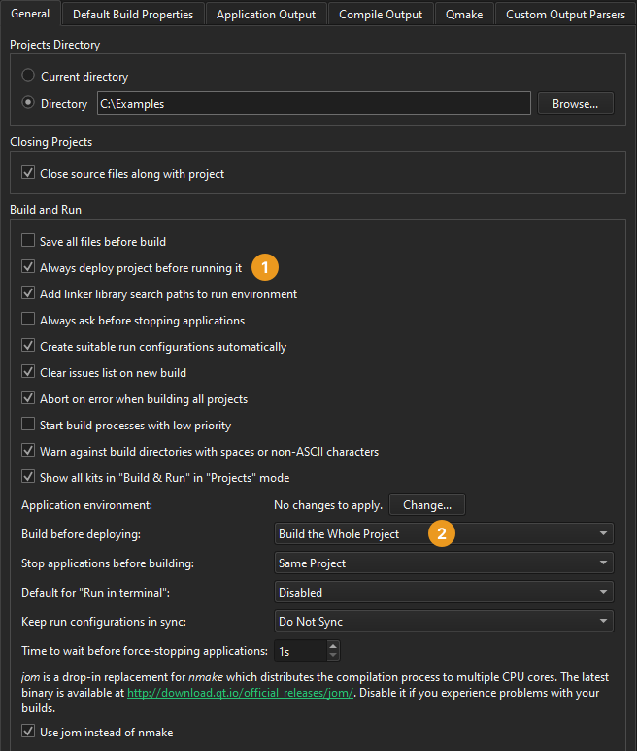Click the Projects Directory path field

(312, 103)
